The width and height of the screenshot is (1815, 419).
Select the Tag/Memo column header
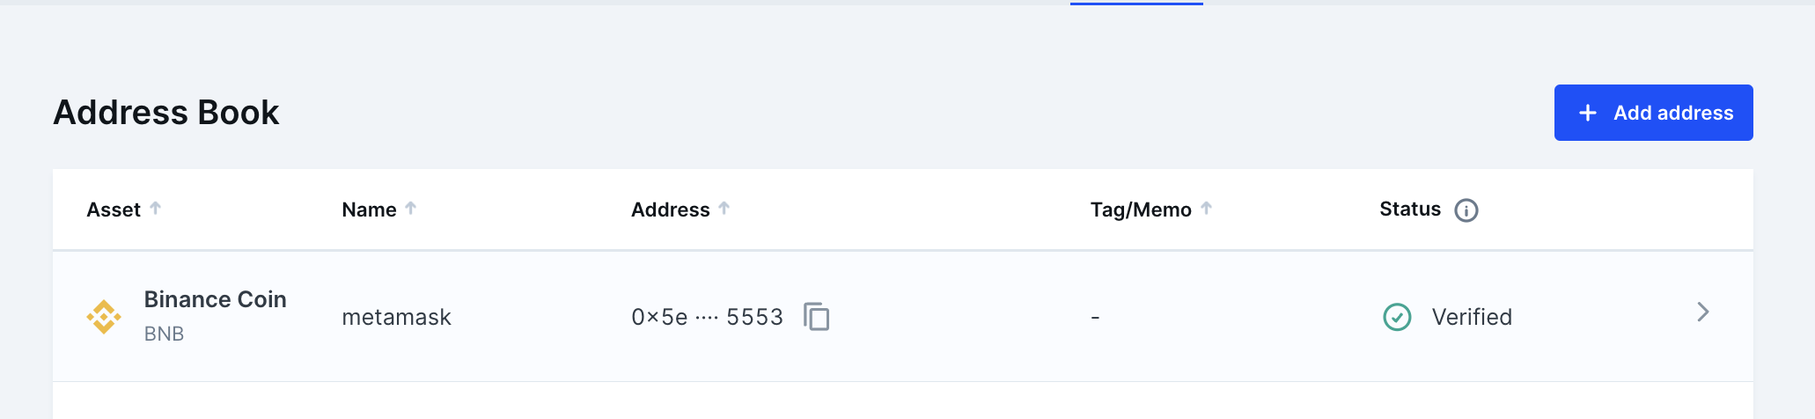pyautogui.click(x=1141, y=209)
